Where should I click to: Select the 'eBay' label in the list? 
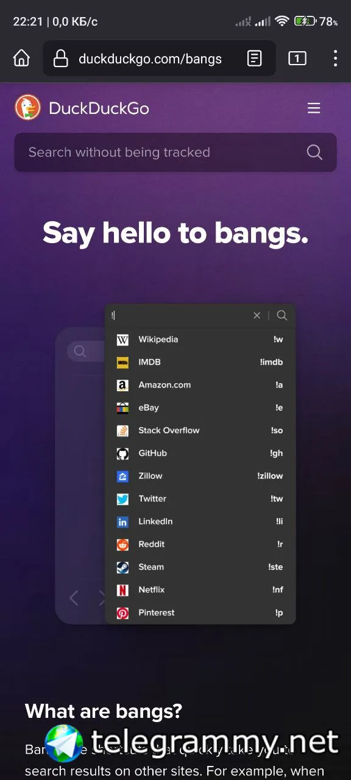click(x=148, y=408)
